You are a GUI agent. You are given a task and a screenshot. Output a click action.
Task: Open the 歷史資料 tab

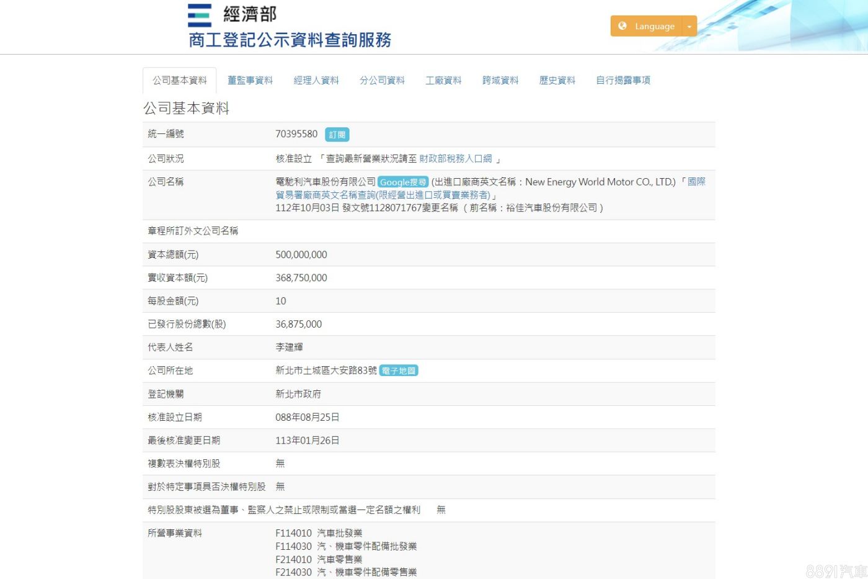[557, 81]
